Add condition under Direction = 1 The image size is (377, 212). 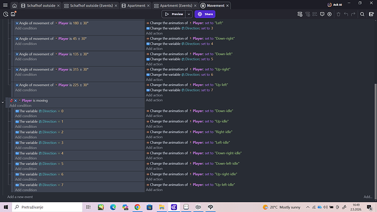pyautogui.click(x=26, y=126)
